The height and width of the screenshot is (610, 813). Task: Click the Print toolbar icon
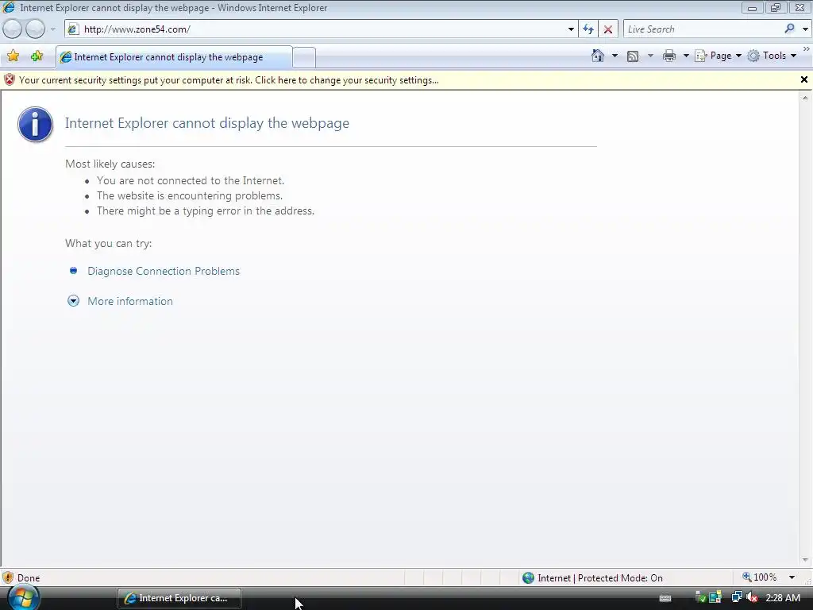tap(669, 56)
